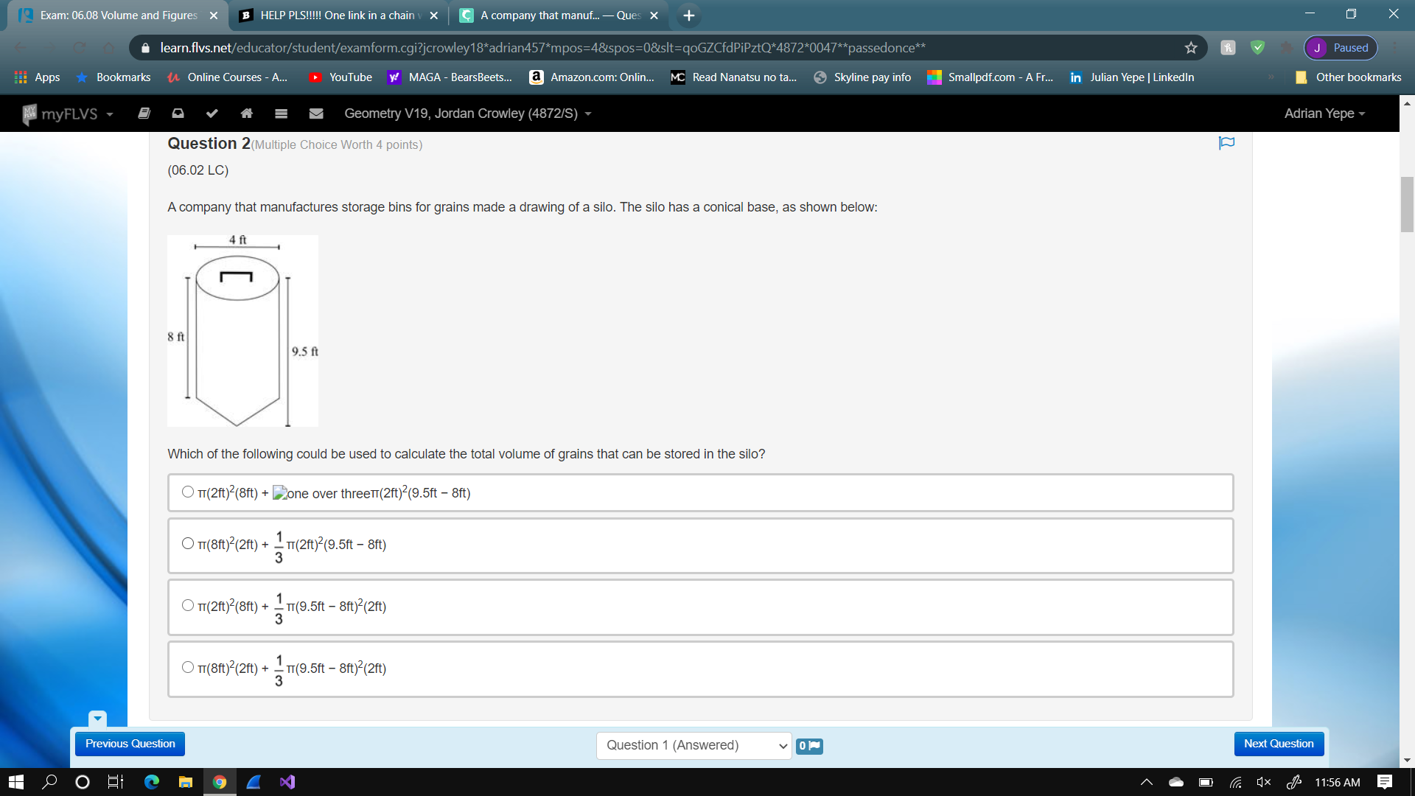Open the Chrome icon on the taskbar

pyautogui.click(x=220, y=782)
